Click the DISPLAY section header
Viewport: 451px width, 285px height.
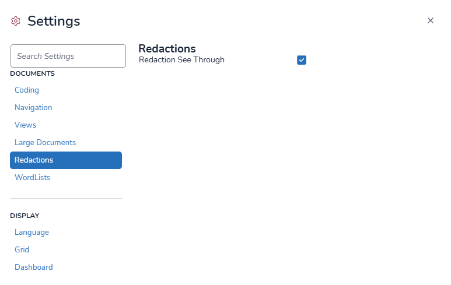[x=25, y=216]
